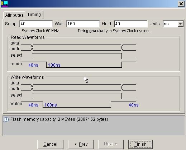
Task: Click the flash memory capacity message text
Action: 59,119
